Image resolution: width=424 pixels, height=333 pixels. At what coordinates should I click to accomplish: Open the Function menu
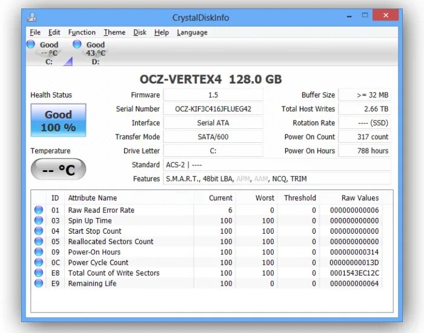[x=82, y=33]
